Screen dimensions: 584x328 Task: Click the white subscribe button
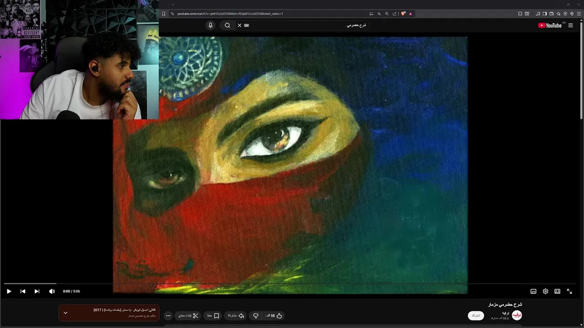pyautogui.click(x=476, y=316)
